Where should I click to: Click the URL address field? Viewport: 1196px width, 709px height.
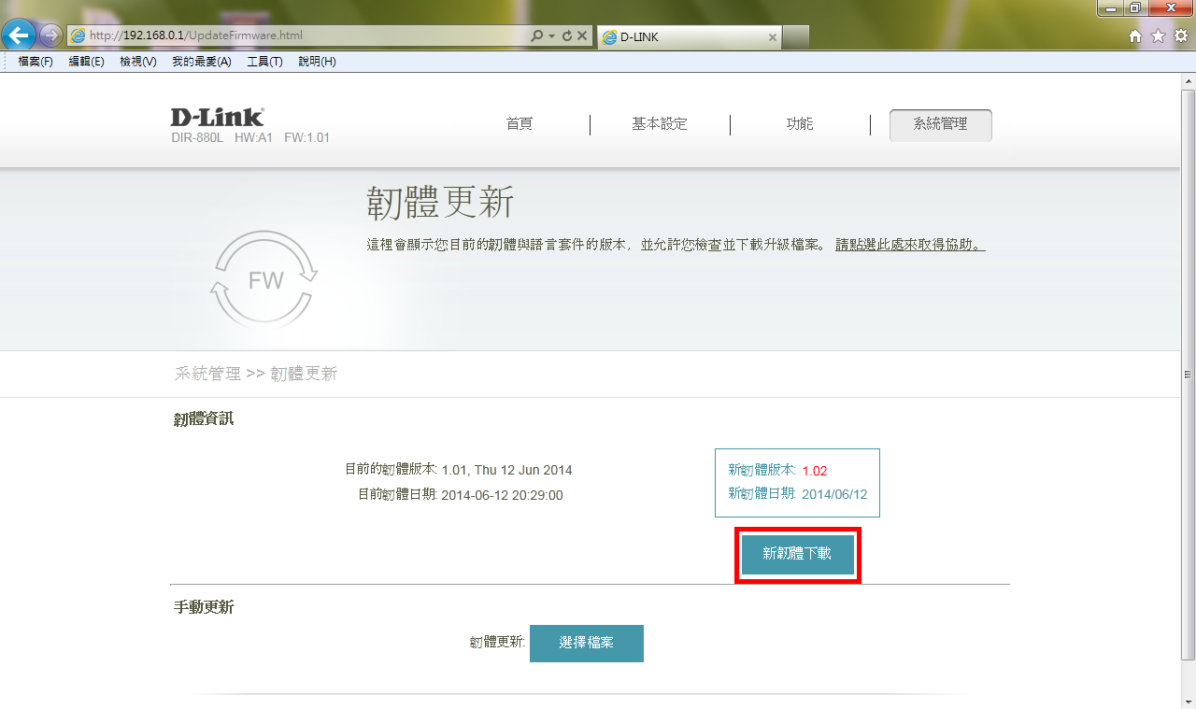tap(299, 35)
